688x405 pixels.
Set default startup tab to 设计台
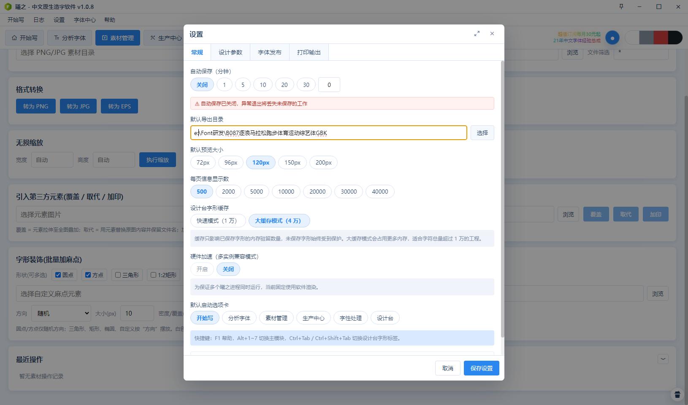[x=385, y=318]
